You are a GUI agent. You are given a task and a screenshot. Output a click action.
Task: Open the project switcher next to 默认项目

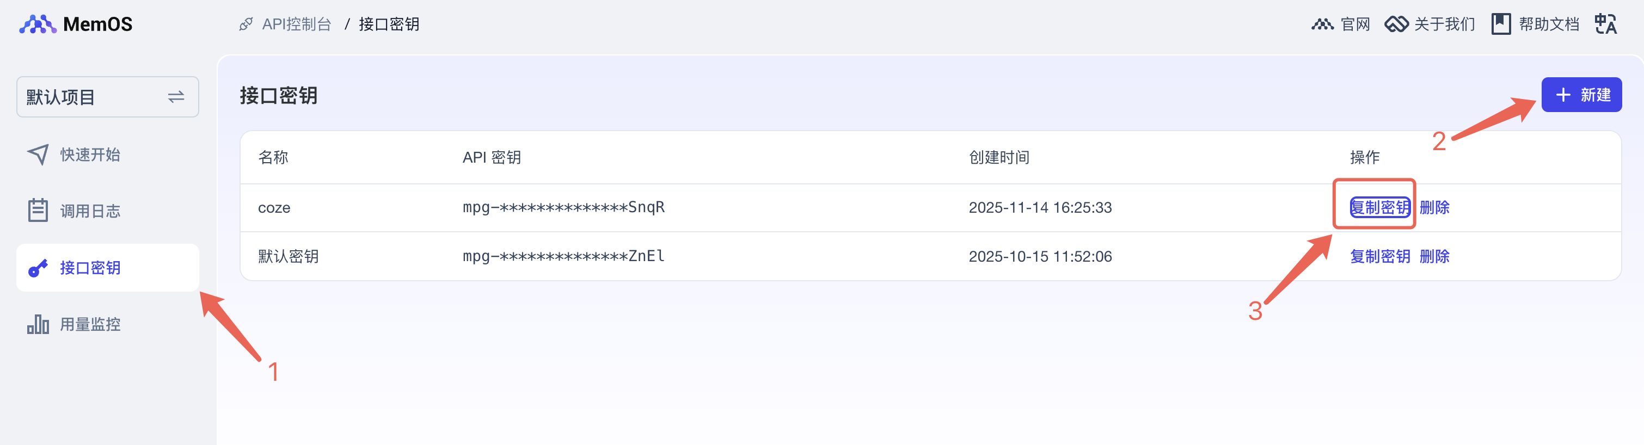tap(176, 97)
